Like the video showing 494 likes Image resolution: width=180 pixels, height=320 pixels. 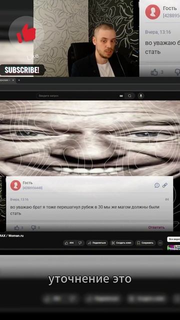coord(69,243)
